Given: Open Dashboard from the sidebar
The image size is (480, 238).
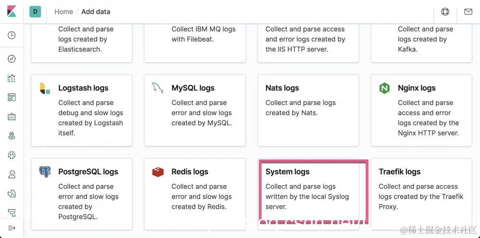Looking at the screenshot, I should point(12,97).
